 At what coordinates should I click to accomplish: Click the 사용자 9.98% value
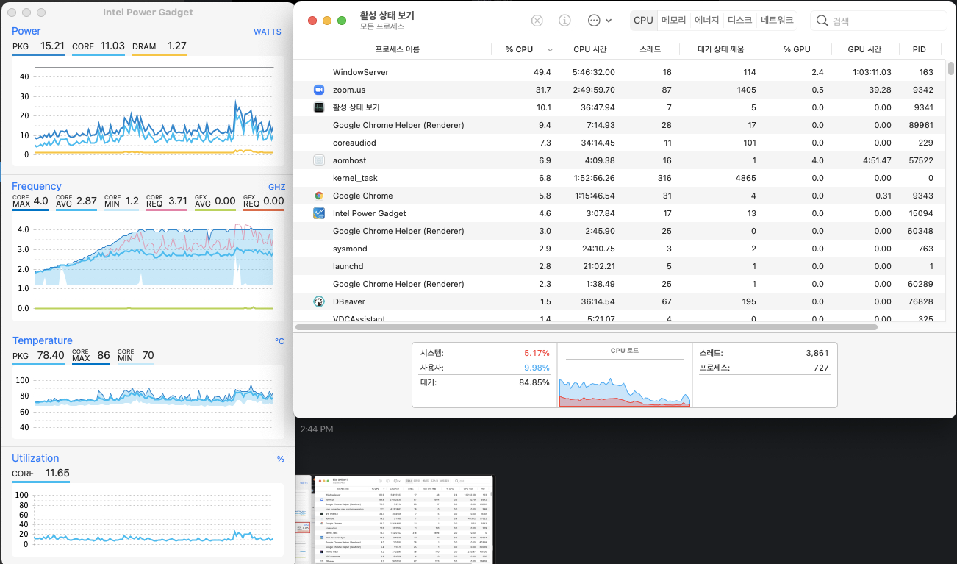(x=537, y=368)
